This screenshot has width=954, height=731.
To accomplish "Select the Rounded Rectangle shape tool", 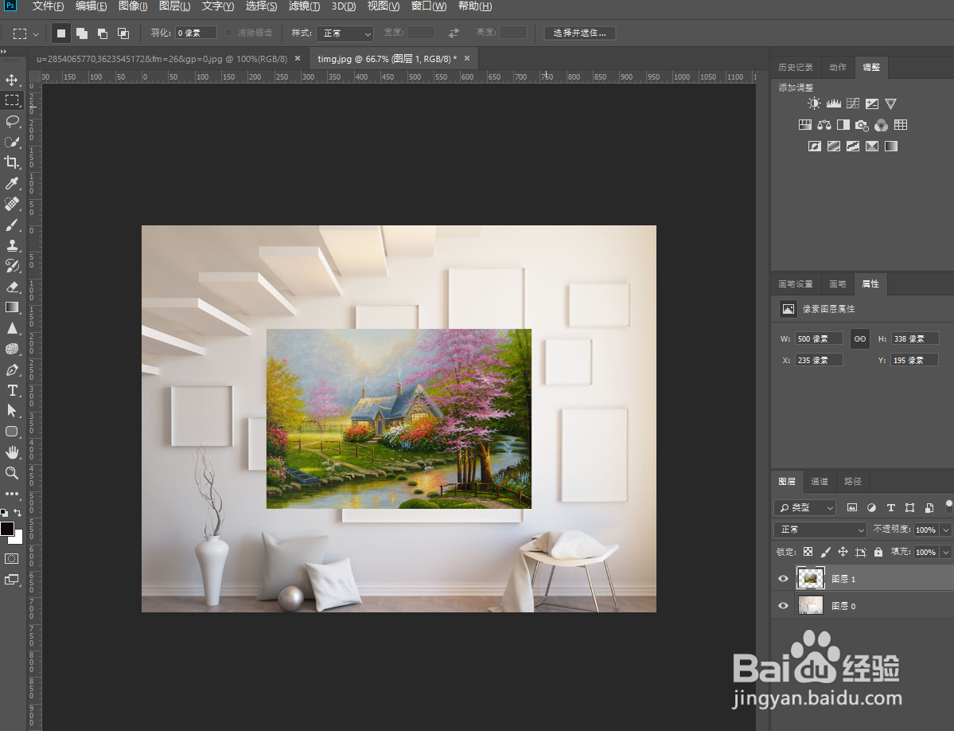I will pos(12,432).
